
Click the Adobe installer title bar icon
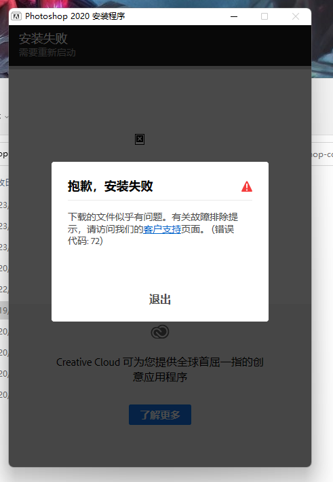tap(16, 16)
